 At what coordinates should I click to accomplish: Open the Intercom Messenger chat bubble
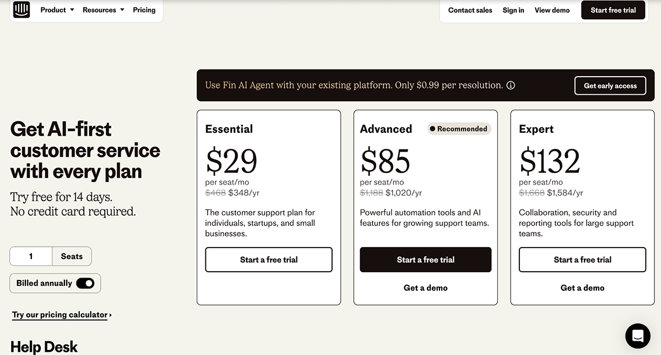(637, 336)
